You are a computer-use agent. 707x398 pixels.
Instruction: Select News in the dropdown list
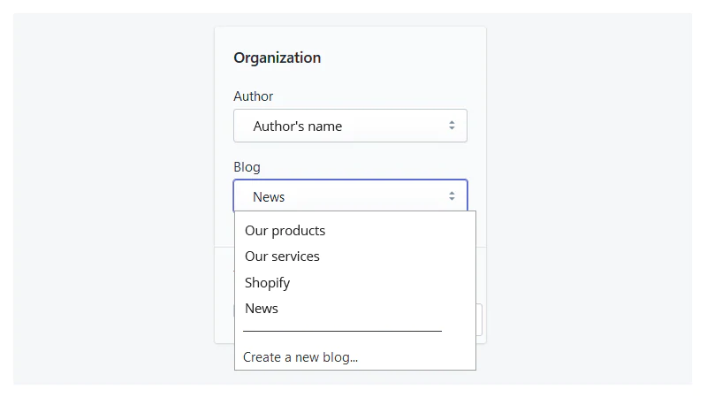[x=262, y=309]
